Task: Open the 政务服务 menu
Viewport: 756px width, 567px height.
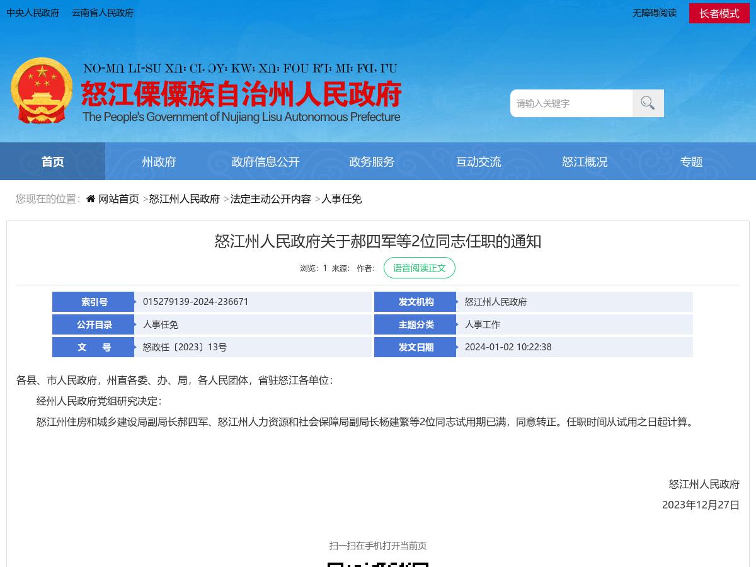Action: [372, 161]
